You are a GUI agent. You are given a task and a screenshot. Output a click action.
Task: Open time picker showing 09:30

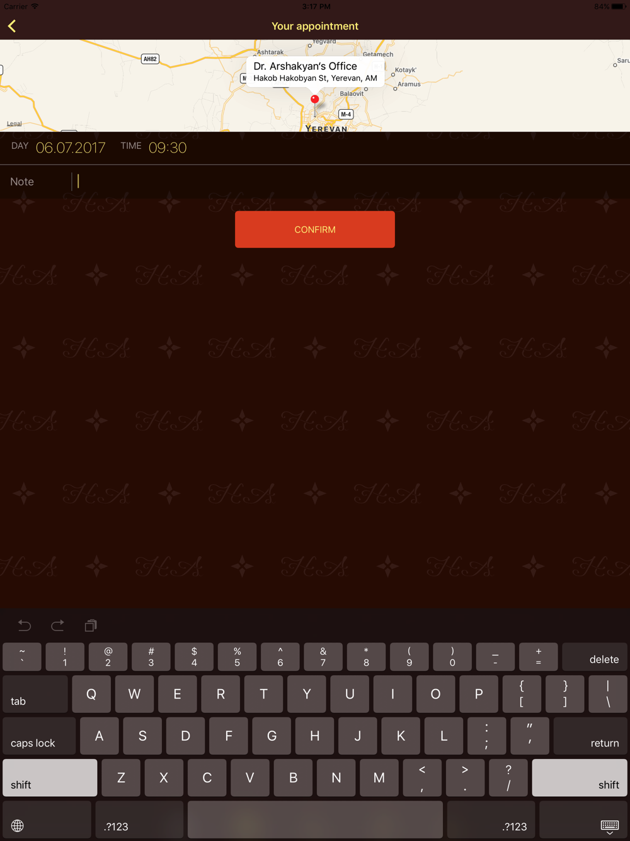pyautogui.click(x=168, y=148)
